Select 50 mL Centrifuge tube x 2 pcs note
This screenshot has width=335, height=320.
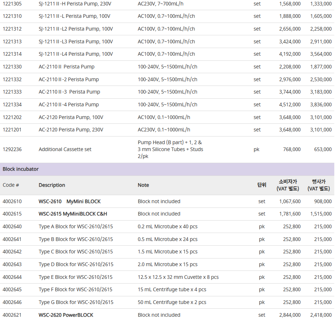point(172,303)
